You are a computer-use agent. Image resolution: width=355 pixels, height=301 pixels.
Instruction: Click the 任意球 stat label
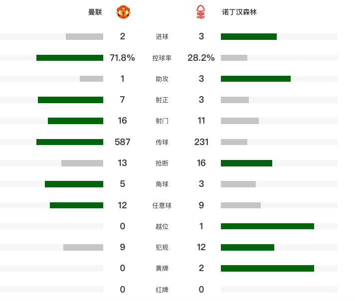point(162,205)
